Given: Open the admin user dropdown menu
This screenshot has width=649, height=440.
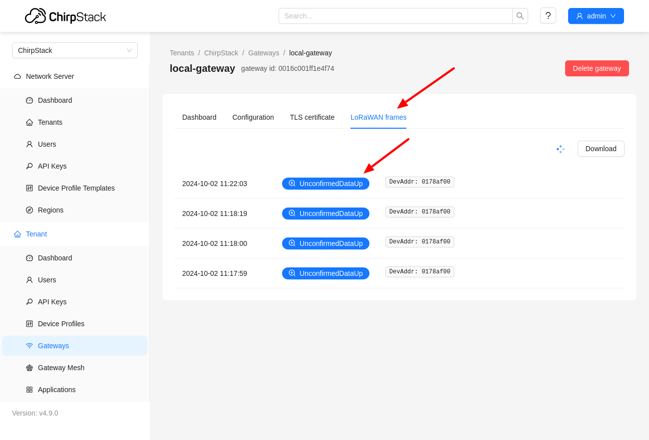Looking at the screenshot, I should (596, 16).
